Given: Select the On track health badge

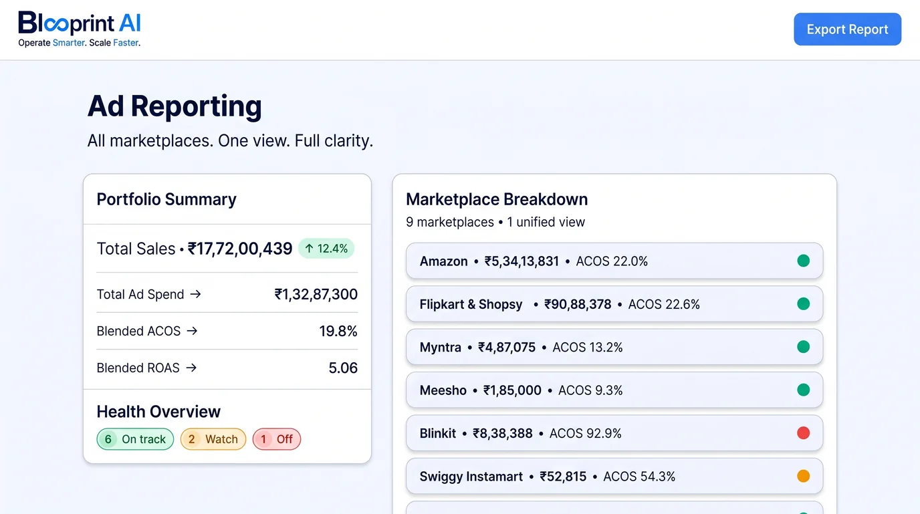Looking at the screenshot, I should click(135, 439).
